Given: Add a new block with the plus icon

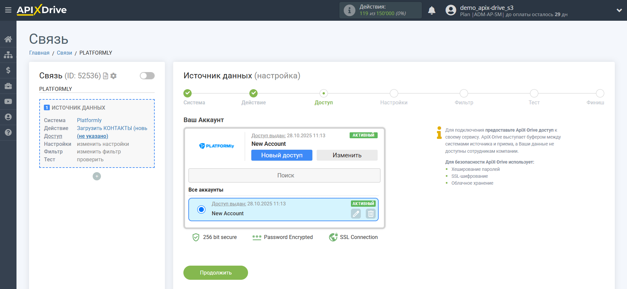Looking at the screenshot, I should coord(97,176).
